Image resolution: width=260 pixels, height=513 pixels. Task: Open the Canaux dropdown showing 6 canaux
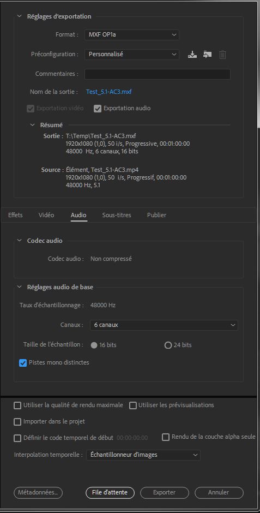tap(164, 325)
